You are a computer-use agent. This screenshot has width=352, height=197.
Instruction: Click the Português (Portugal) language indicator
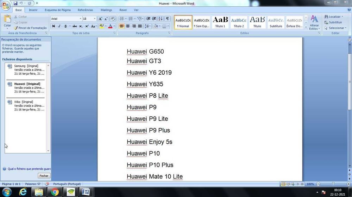point(67,184)
